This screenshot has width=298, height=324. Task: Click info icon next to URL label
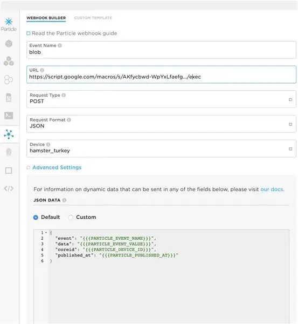point(42,70)
